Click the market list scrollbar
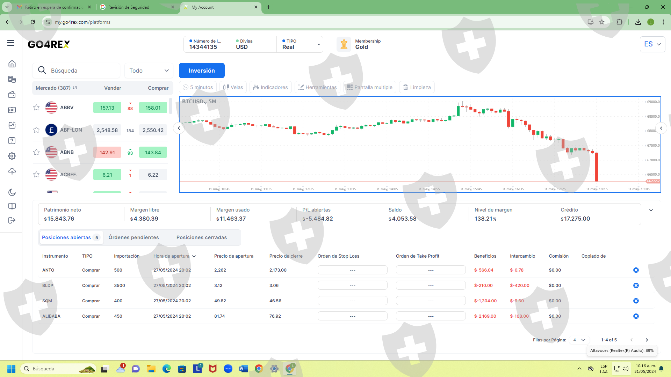The width and height of the screenshot is (671, 377). (x=171, y=106)
